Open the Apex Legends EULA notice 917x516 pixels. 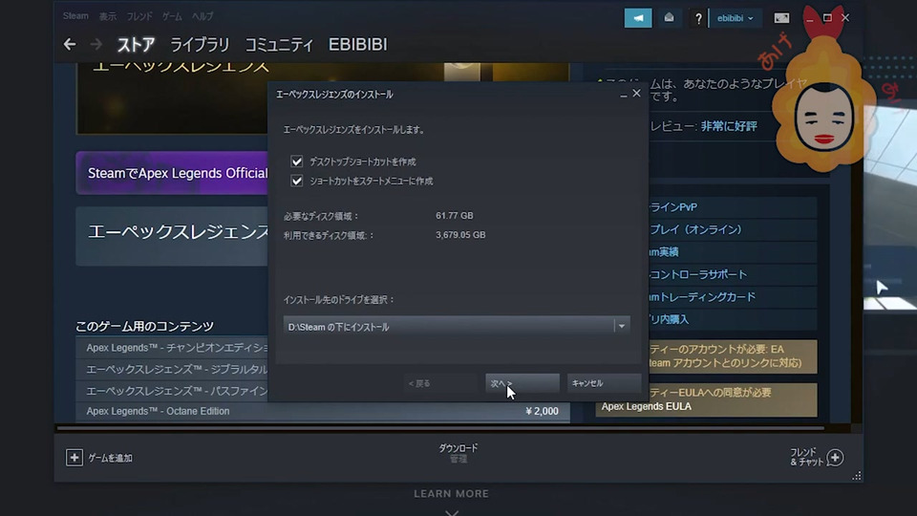pyautogui.click(x=707, y=399)
